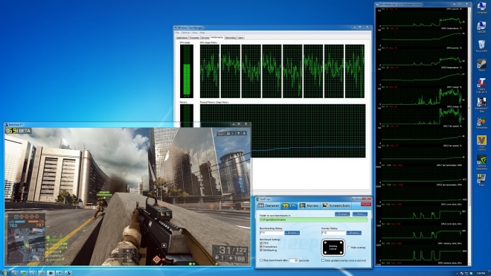Select the Performance tab in Task Manager
The width and height of the screenshot is (491, 276).
(x=217, y=37)
